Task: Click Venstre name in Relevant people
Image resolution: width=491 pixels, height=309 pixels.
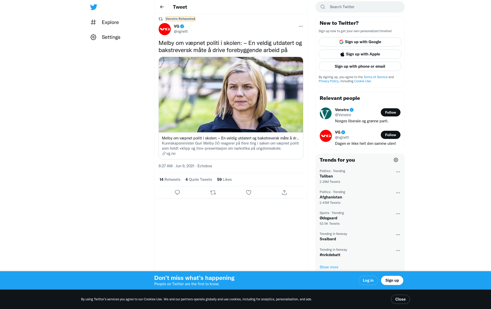Action: click(342, 110)
